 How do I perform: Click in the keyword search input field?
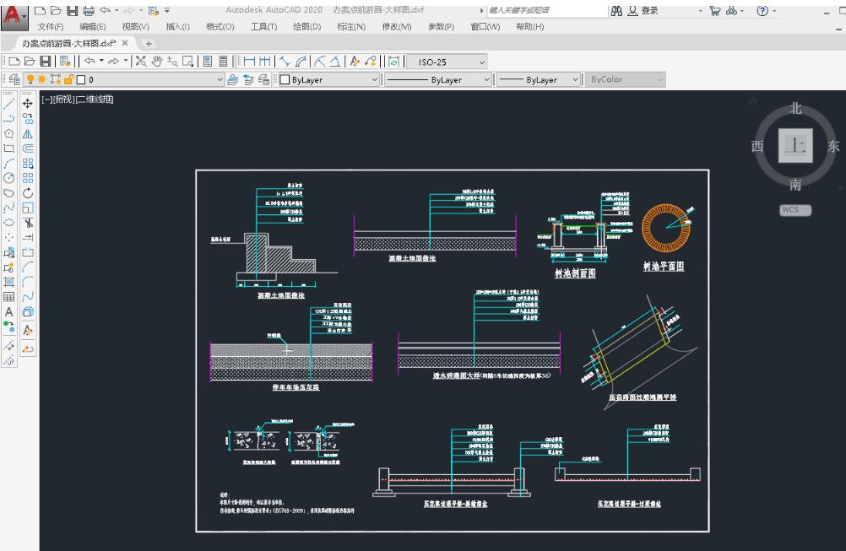pyautogui.click(x=547, y=10)
